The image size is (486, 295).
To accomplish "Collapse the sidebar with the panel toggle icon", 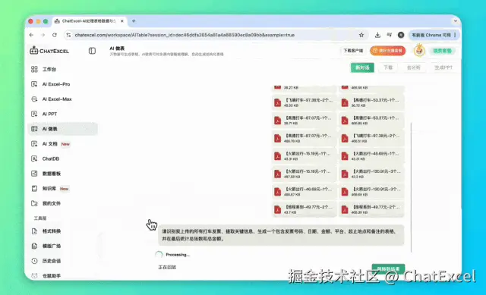I will point(92,51).
